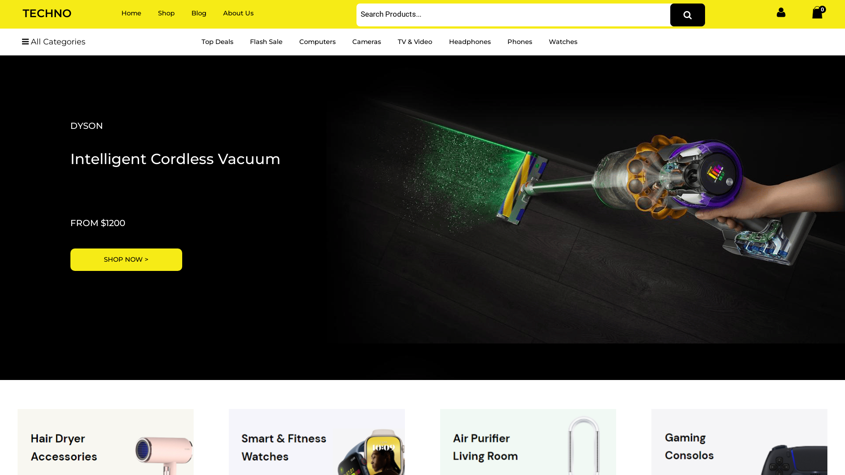Open the Air Purifier Living Room card
845x475 pixels.
pyautogui.click(x=528, y=442)
